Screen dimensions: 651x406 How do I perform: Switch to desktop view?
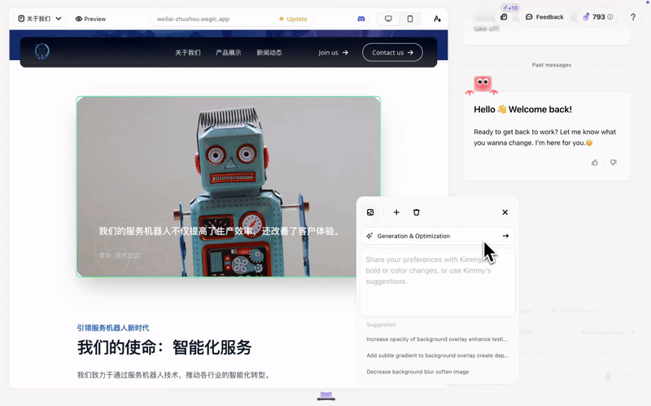coord(388,19)
